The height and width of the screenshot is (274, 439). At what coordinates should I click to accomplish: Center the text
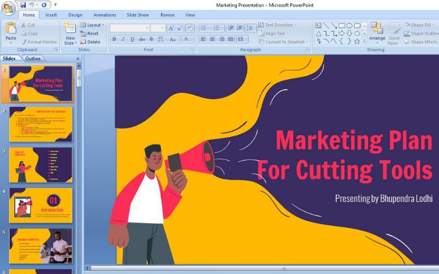tap(212, 39)
